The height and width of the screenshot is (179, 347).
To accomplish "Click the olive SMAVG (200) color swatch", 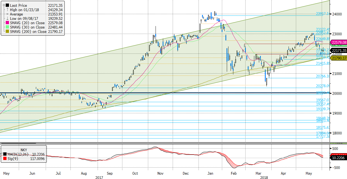I will (7, 32).
